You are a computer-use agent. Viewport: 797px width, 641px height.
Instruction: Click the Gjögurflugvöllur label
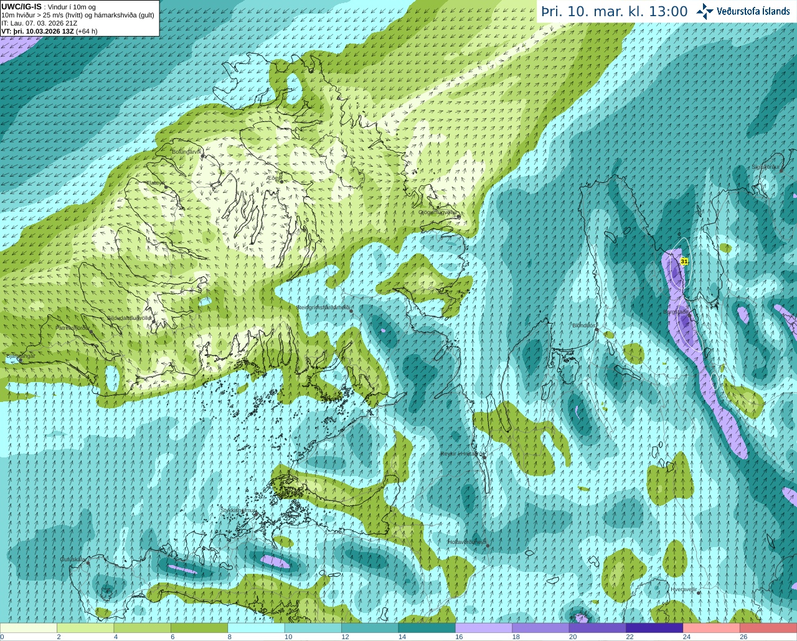tap(438, 212)
